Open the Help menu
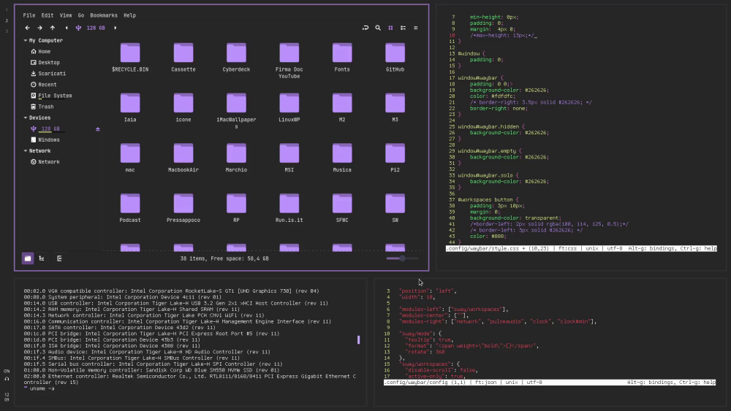Viewport: 731px width, 411px height. [x=129, y=15]
